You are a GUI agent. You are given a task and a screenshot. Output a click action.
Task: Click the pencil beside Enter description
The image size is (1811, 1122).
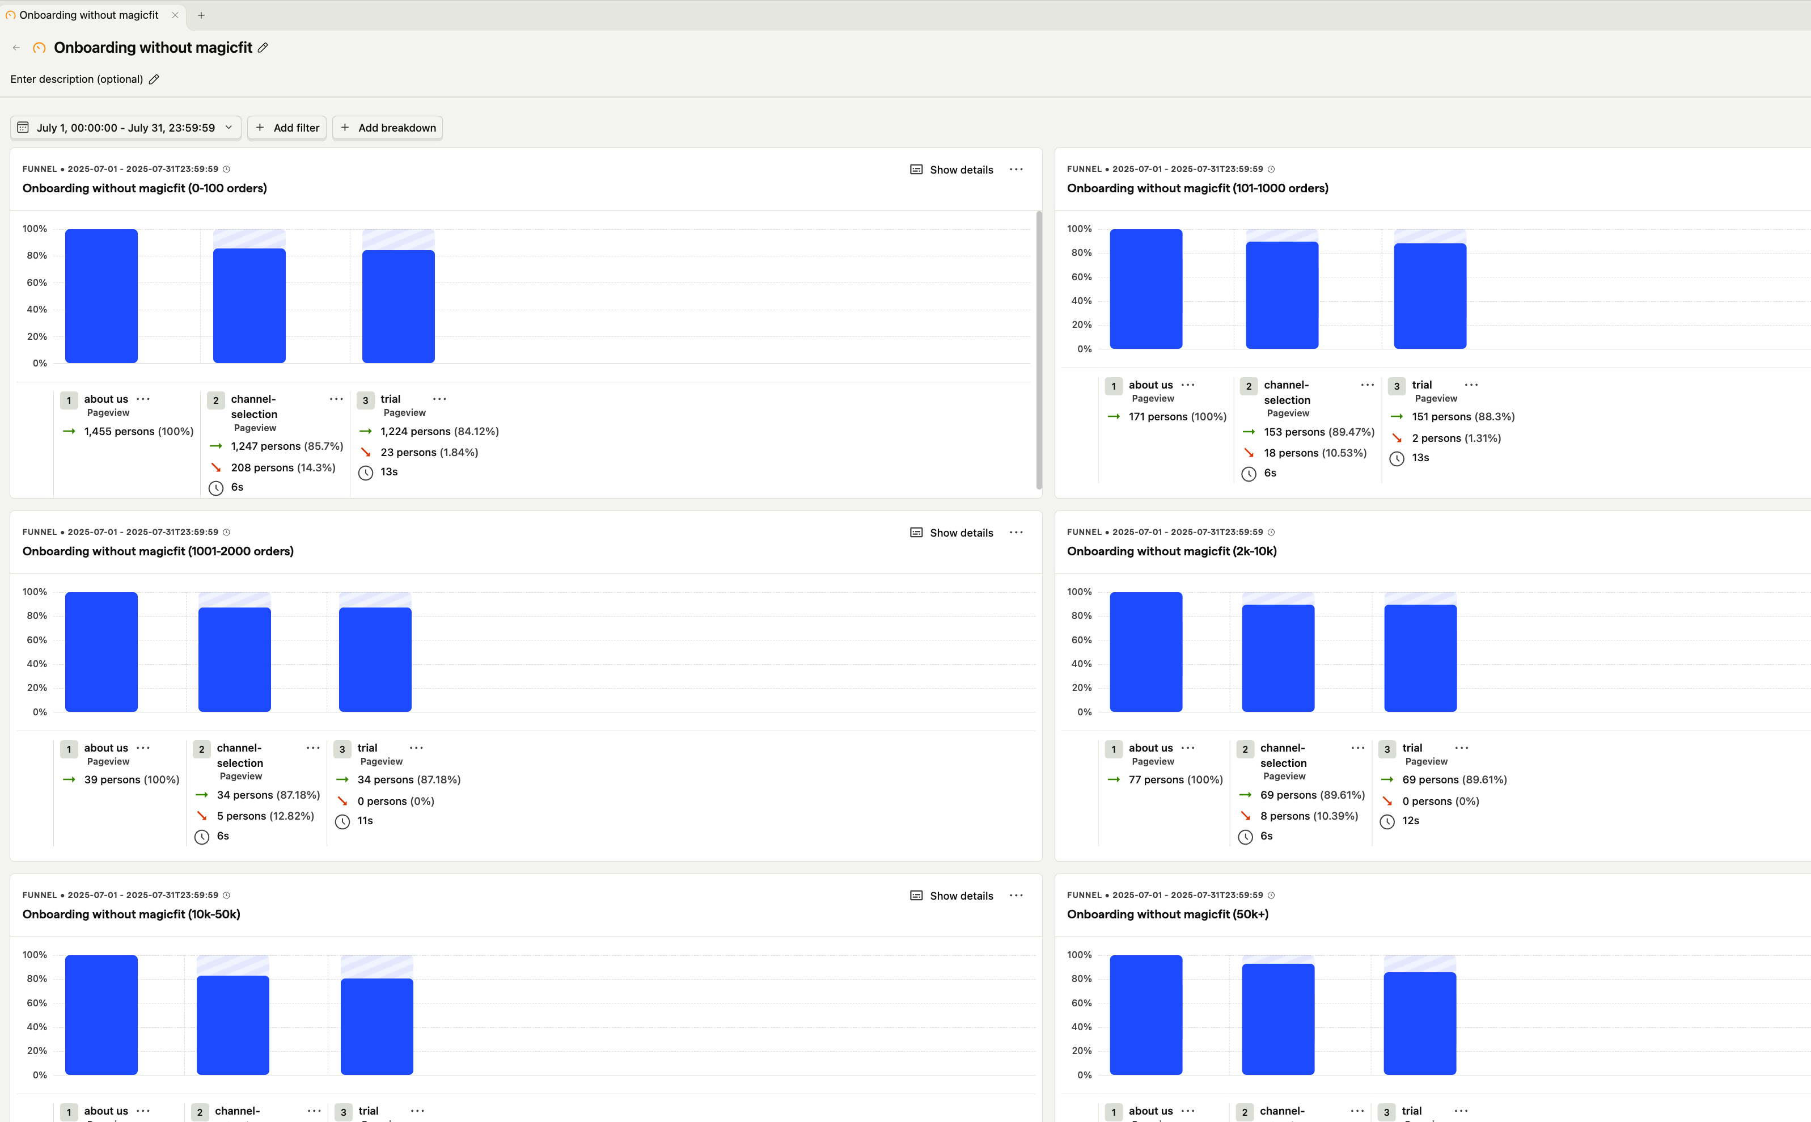click(x=154, y=79)
